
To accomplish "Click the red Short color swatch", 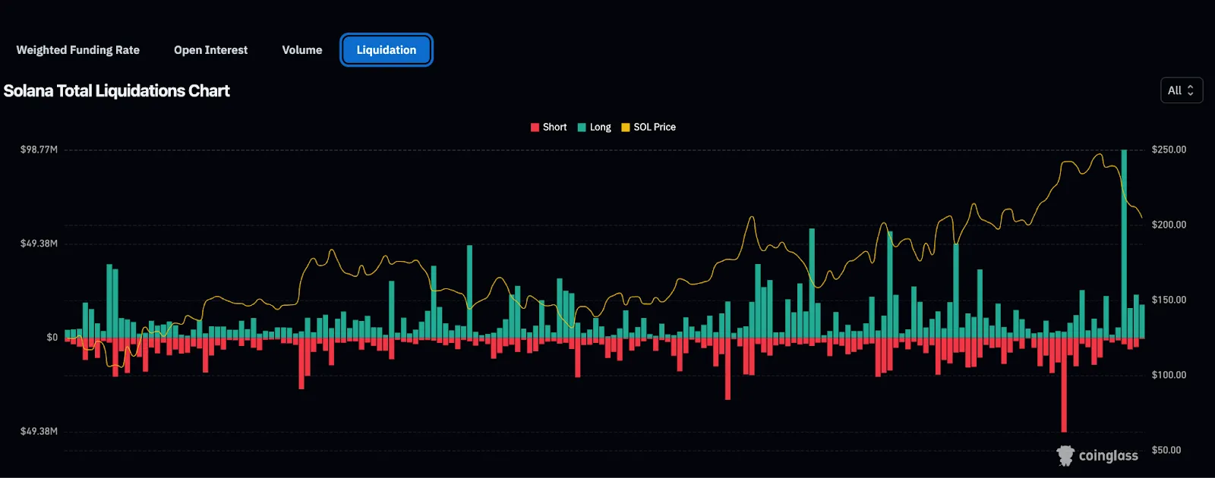I will coord(535,127).
